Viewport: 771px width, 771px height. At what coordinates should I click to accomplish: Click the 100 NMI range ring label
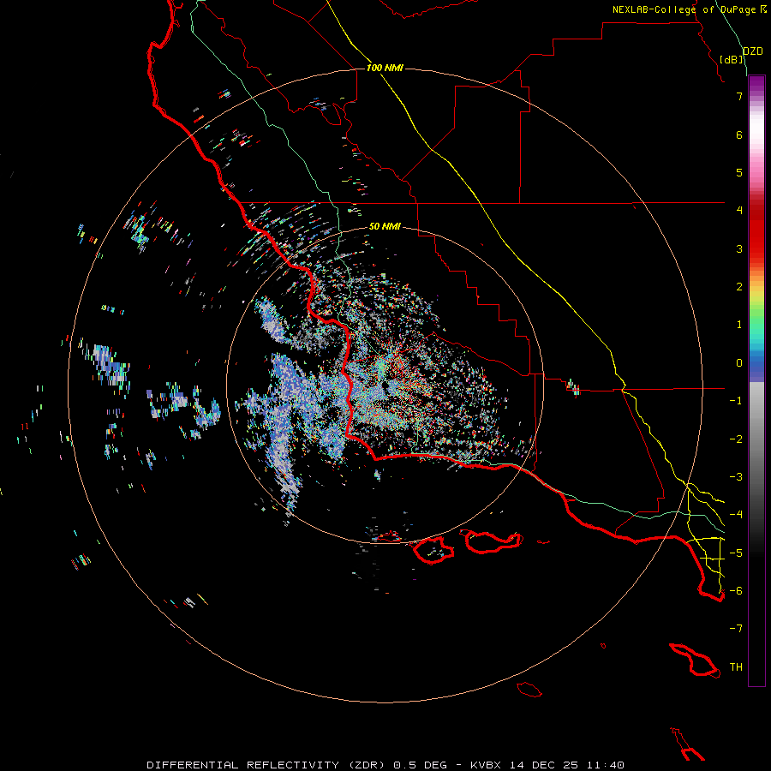385,68
